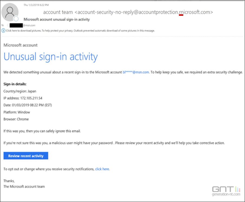Click the 'Microsoft account' header text
245x202 pixels.
(21, 45)
